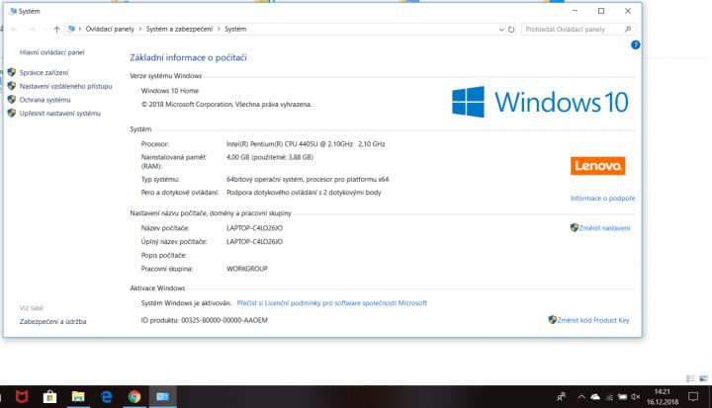Image resolution: width=712 pixels, height=408 pixels.
Task: Click shield icon beside Změnit nastavení
Action: [x=574, y=228]
